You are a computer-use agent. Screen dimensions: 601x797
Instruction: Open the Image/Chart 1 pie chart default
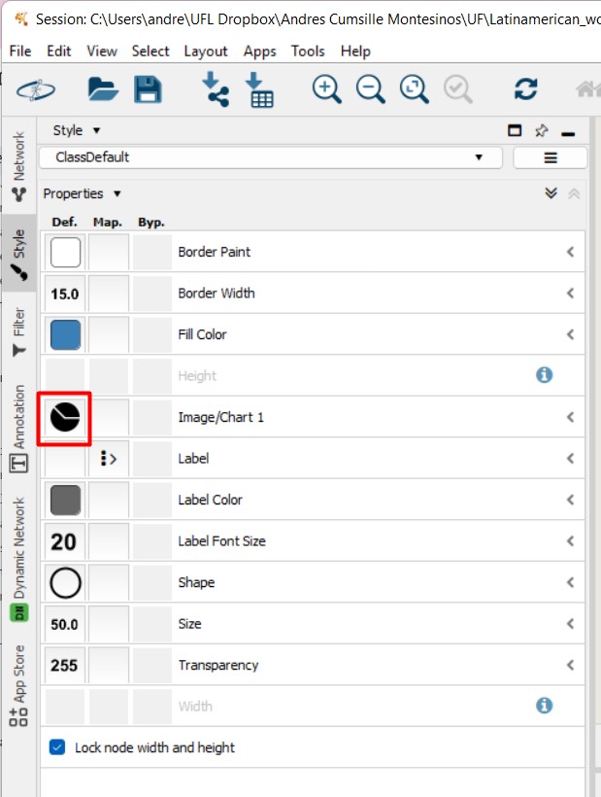[x=65, y=418]
